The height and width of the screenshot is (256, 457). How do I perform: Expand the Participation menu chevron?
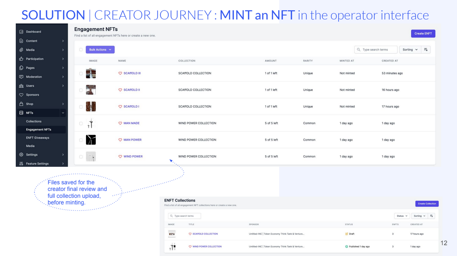63,59
